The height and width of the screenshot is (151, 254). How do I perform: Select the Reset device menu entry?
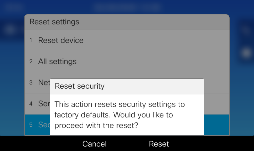pos(61,40)
